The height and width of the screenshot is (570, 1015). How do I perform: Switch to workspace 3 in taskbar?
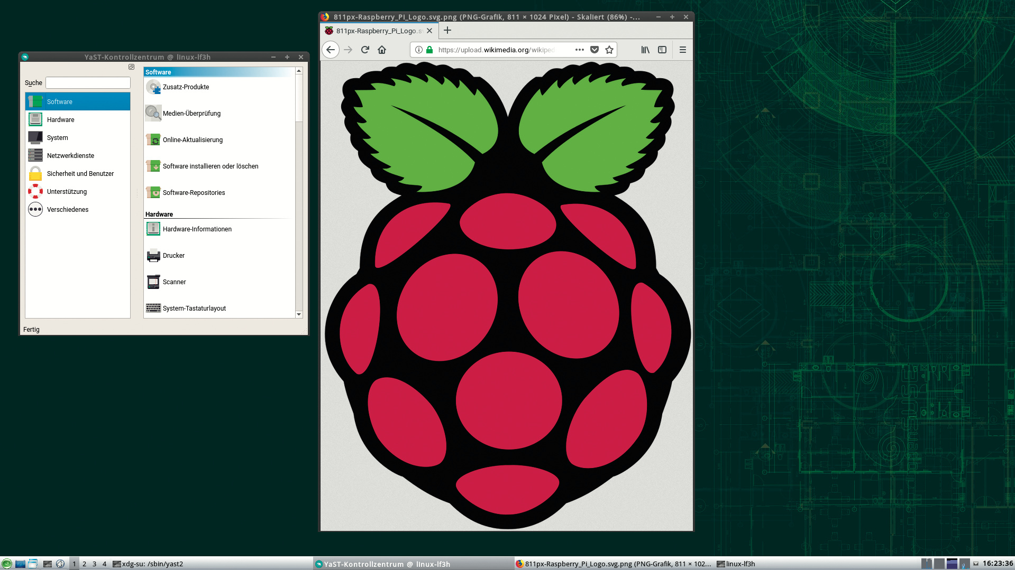click(95, 564)
